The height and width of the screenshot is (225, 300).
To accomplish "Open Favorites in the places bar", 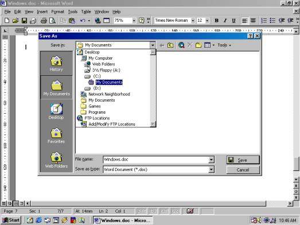I will click(56, 135).
